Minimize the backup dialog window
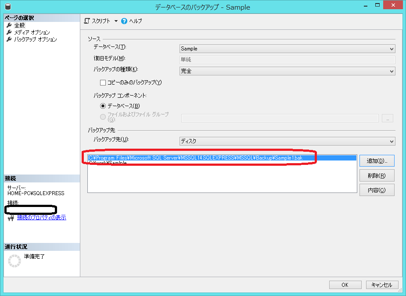The image size is (406, 296). point(366,6)
